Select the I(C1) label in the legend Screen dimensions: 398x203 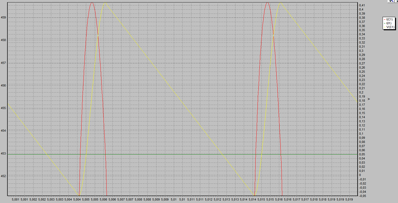(x=390, y=19)
